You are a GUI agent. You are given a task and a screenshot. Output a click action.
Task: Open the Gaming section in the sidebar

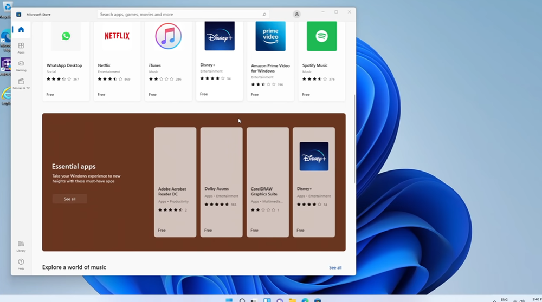click(x=21, y=66)
